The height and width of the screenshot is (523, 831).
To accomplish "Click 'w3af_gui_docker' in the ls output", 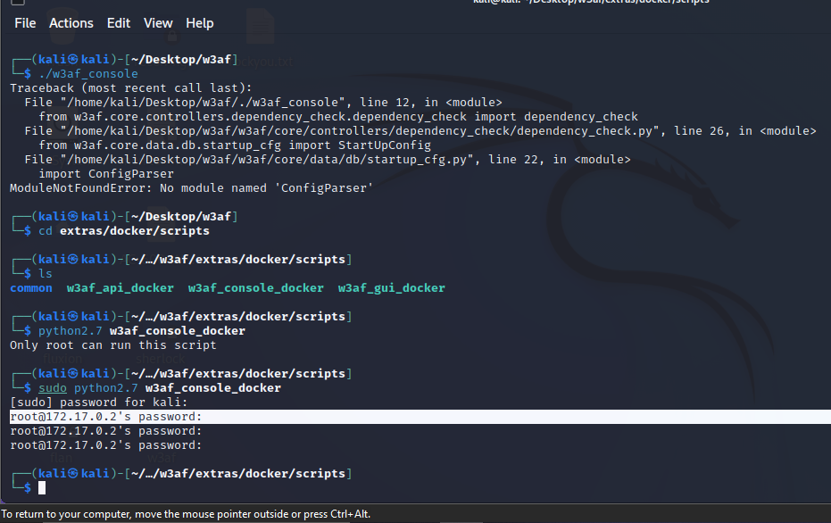I will coord(392,288).
